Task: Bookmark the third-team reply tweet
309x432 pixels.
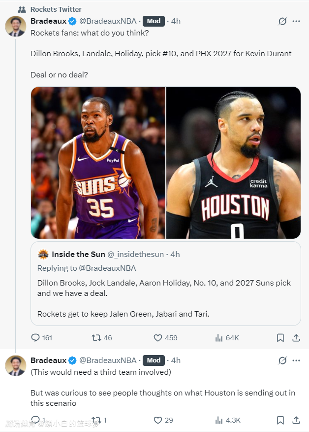Action: pos(280,420)
